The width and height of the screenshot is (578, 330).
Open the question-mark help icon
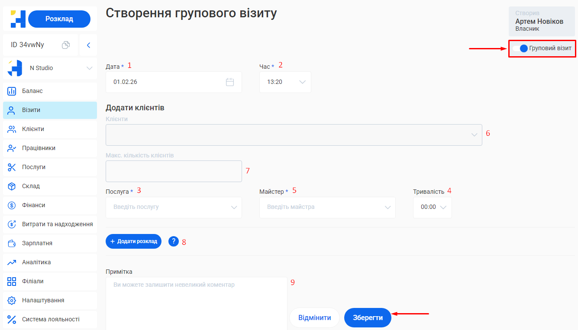coord(173,241)
